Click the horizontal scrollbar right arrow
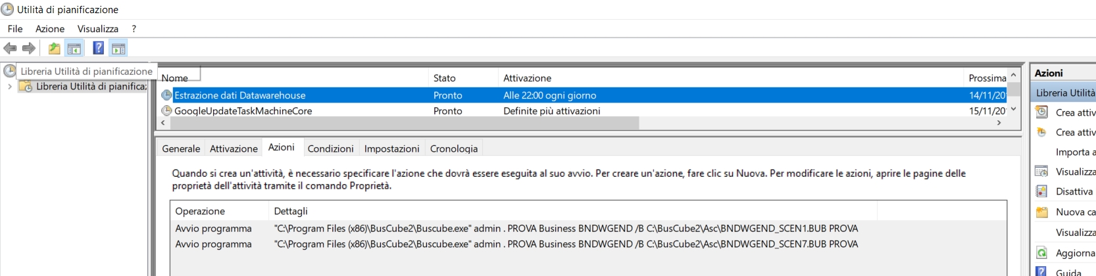This screenshot has height=276, width=1096. 999,123
